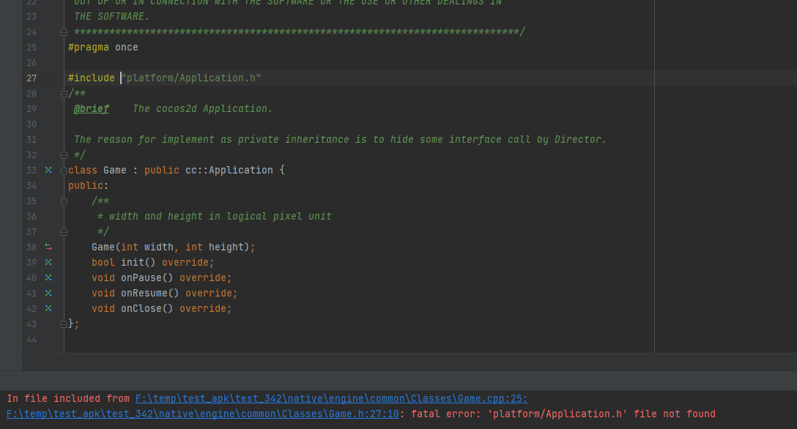
Task: Click the fold marker at the class closing brace
Action: (64, 324)
